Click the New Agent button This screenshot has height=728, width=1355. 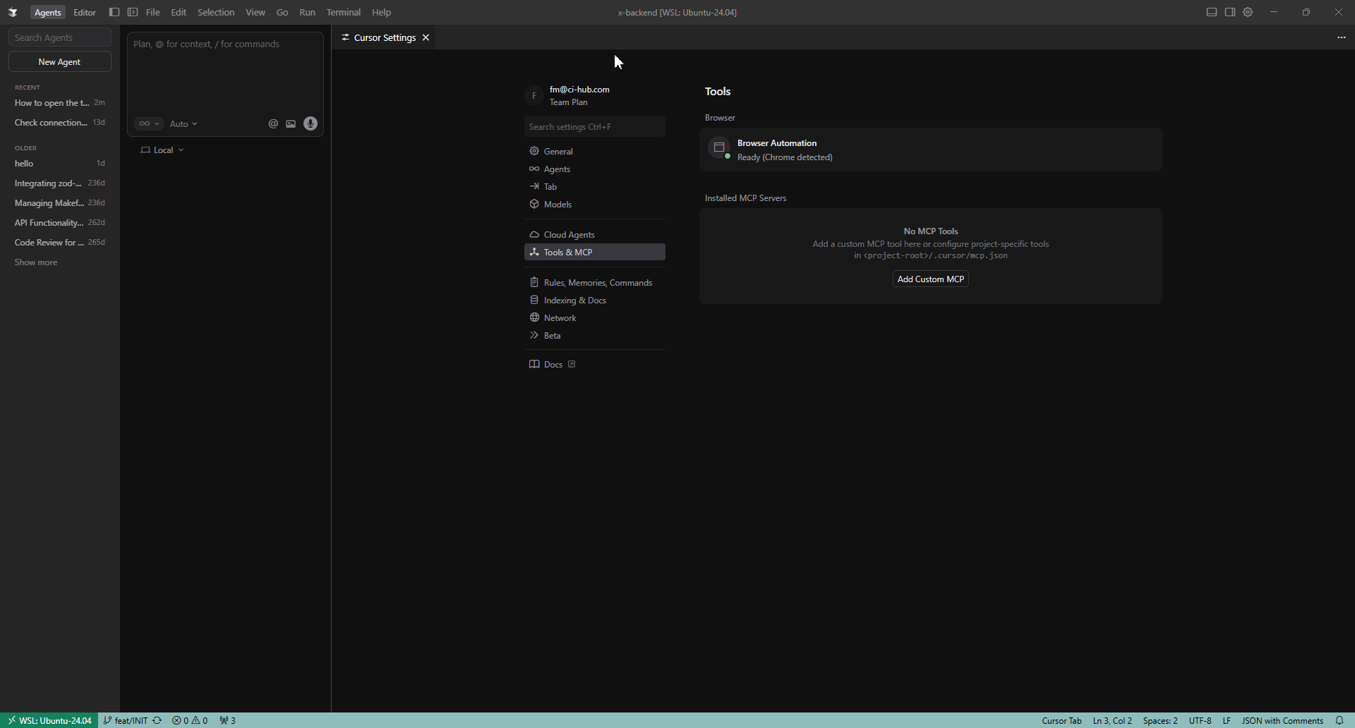(60, 62)
